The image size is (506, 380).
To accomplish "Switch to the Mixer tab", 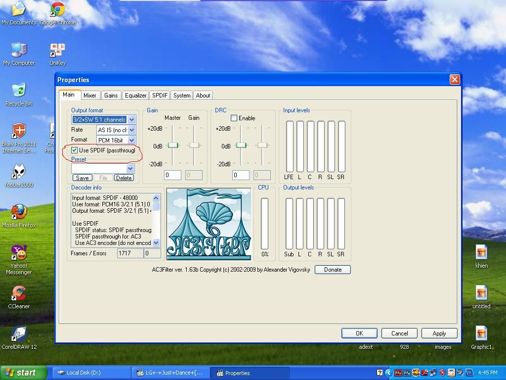I will tap(90, 95).
